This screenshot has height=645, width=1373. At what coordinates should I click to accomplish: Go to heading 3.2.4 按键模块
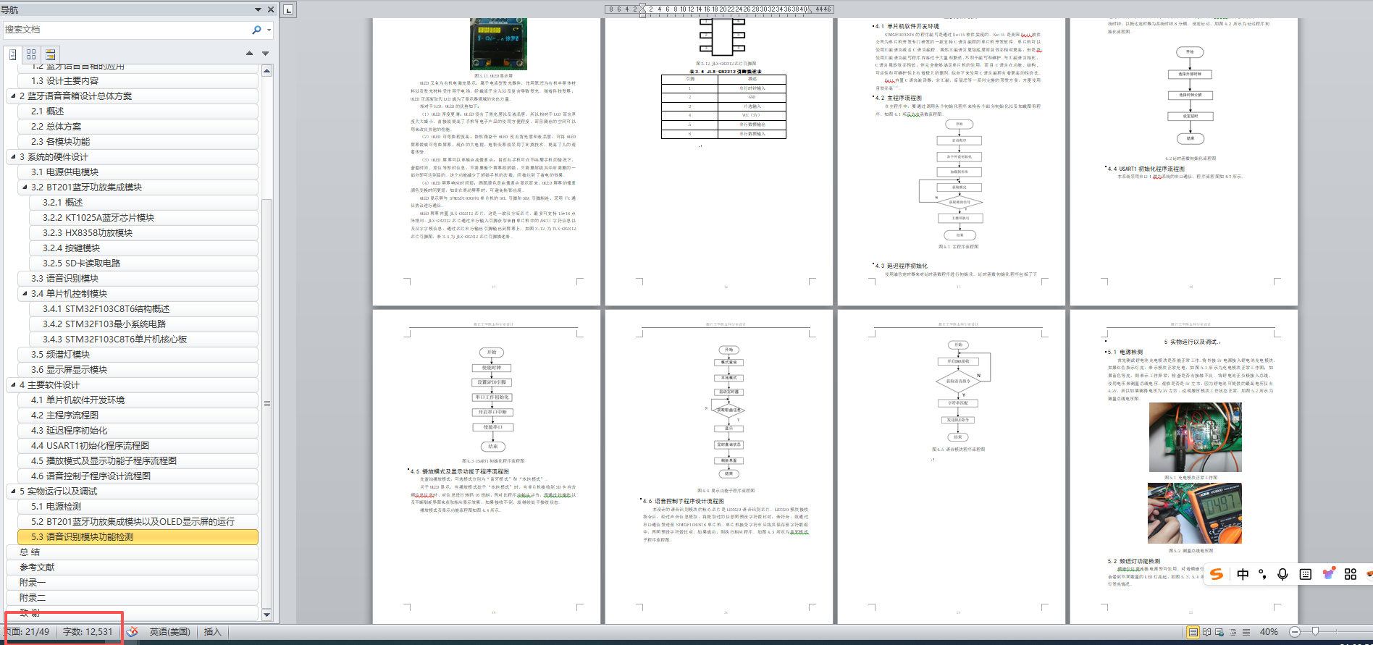[143, 248]
